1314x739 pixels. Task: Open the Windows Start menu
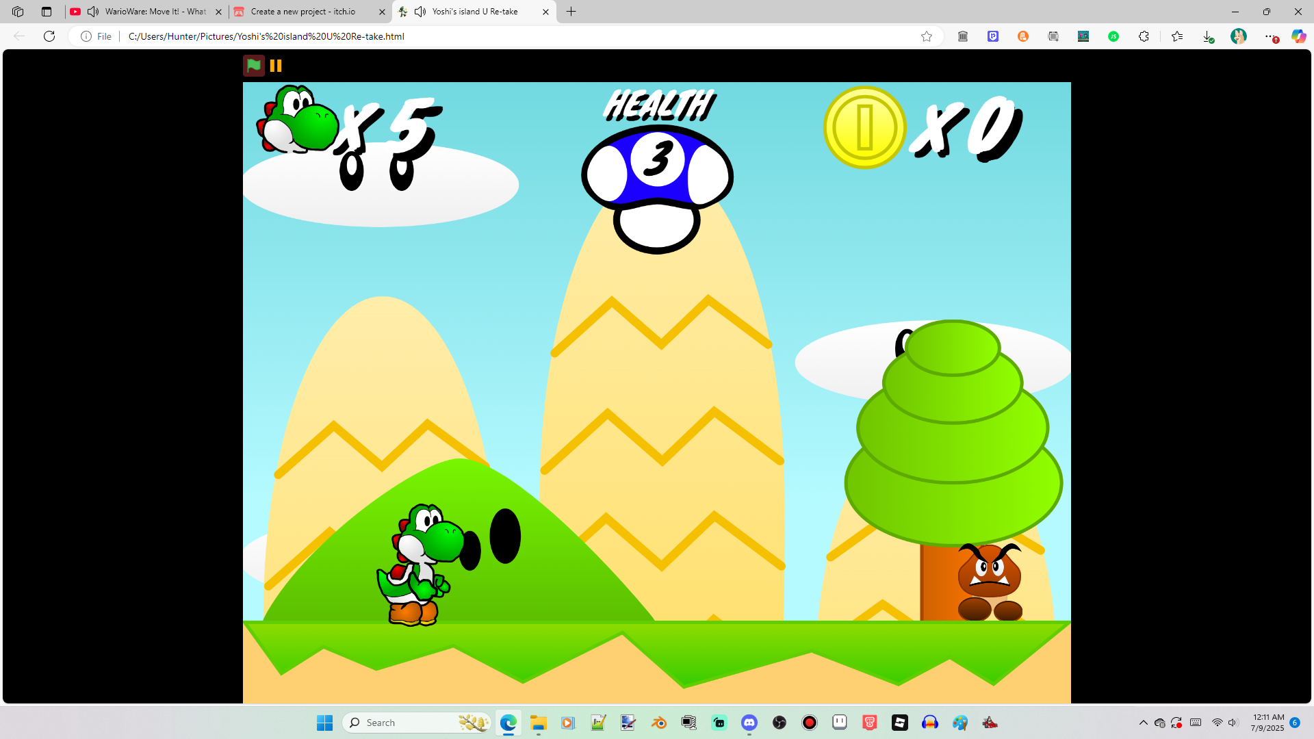pyautogui.click(x=324, y=723)
